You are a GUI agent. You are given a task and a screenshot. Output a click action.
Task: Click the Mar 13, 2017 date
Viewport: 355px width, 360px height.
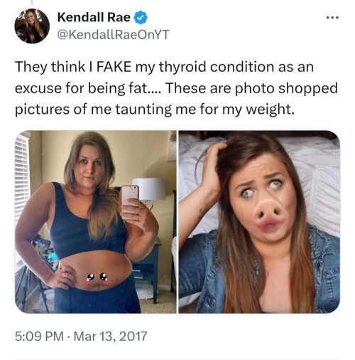point(111,337)
